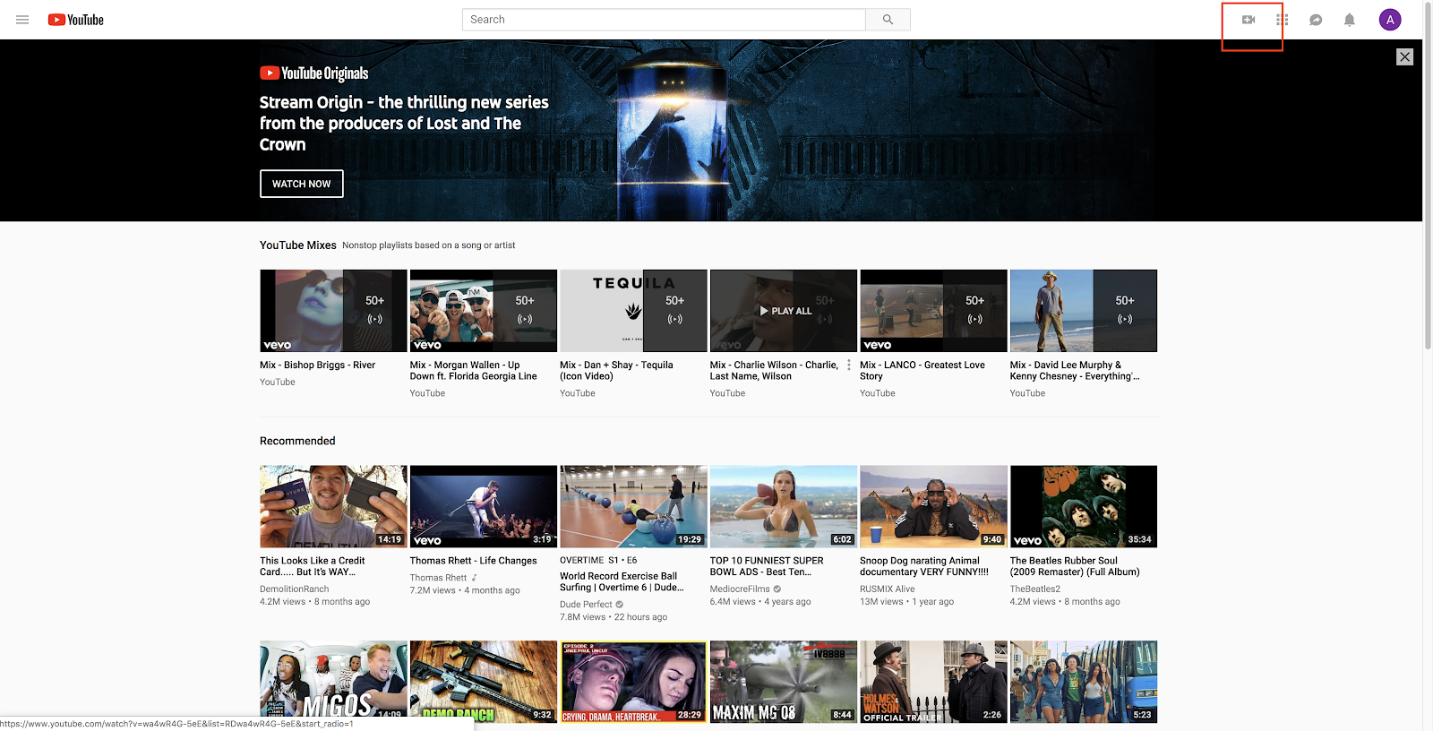
Task: Open the Bishop Briggs River mix thumbnail
Action: 333,311
